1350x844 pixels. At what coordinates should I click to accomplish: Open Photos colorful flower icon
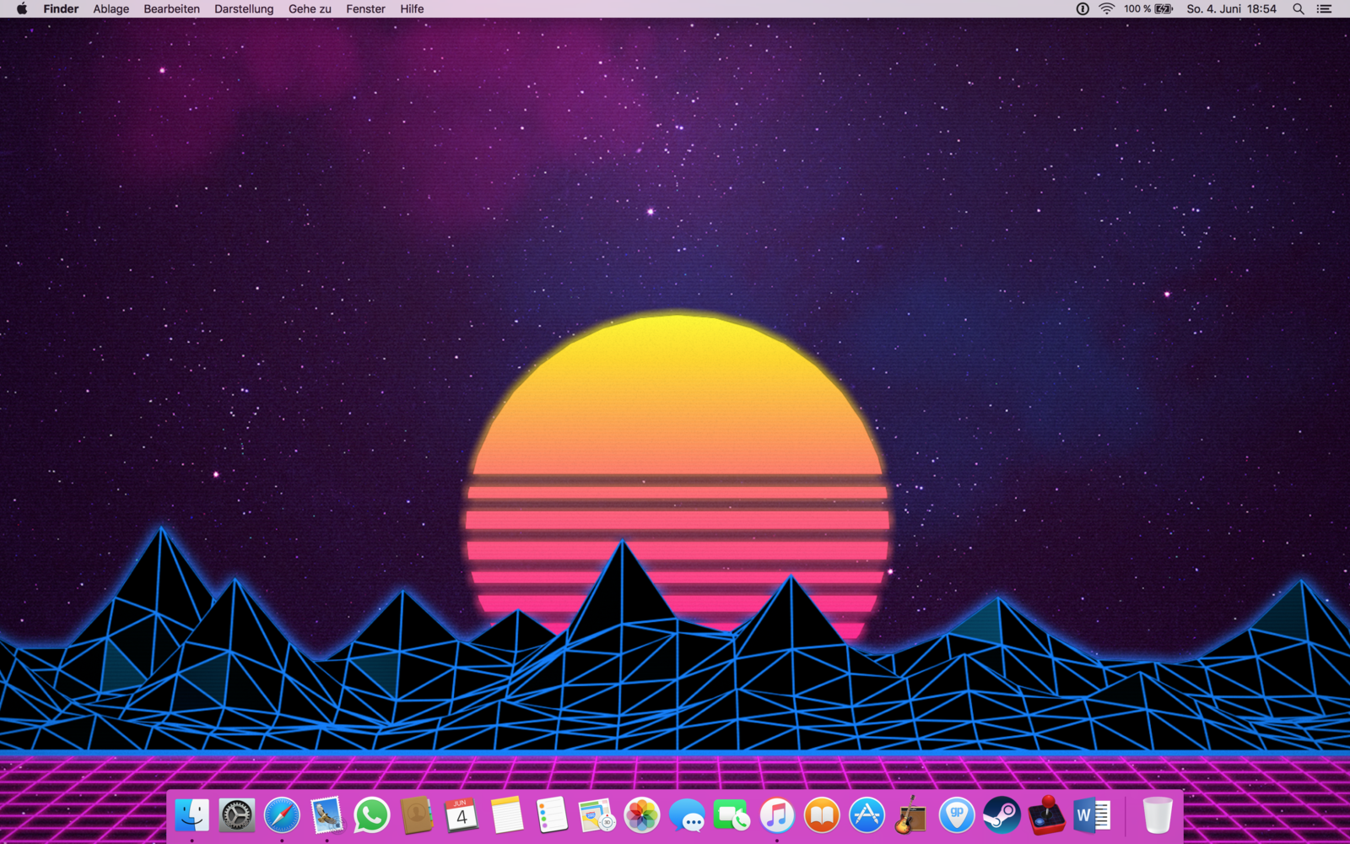(642, 815)
